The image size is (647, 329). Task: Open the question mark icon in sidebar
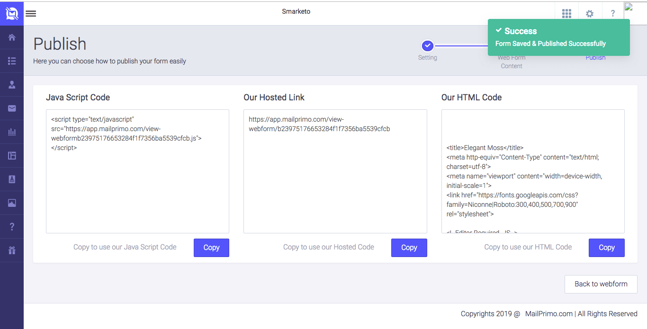point(12,227)
